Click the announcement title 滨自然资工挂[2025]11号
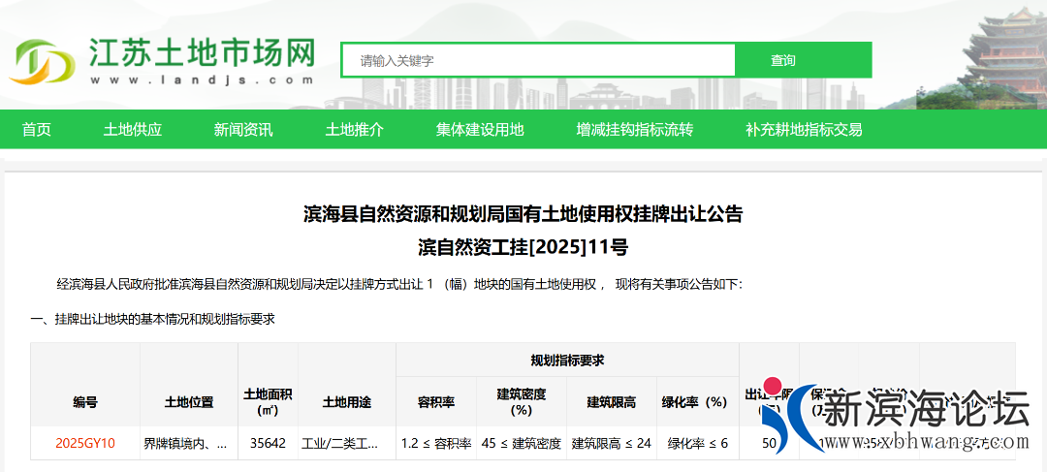1047x472 pixels. click(523, 247)
